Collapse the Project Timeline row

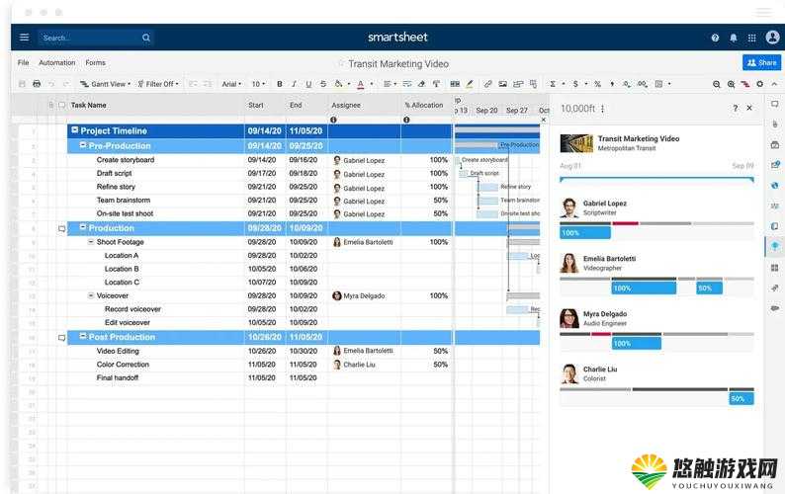pyautogui.click(x=74, y=130)
